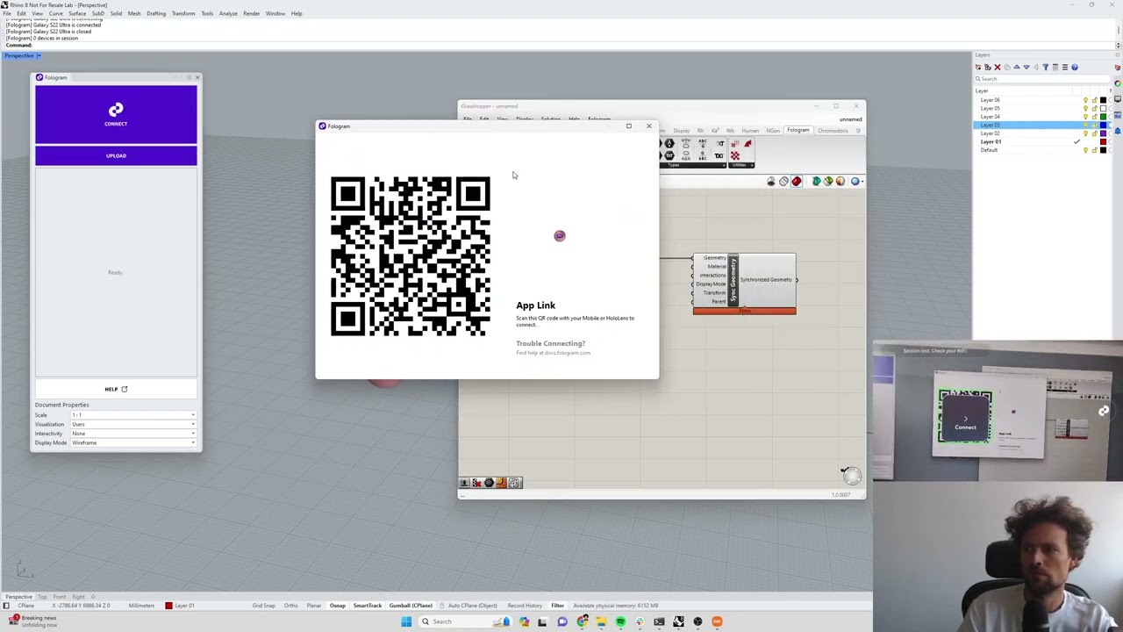This screenshot has width=1123, height=632.
Task: Select the TXT types component in Grasshopper
Action: [719, 156]
